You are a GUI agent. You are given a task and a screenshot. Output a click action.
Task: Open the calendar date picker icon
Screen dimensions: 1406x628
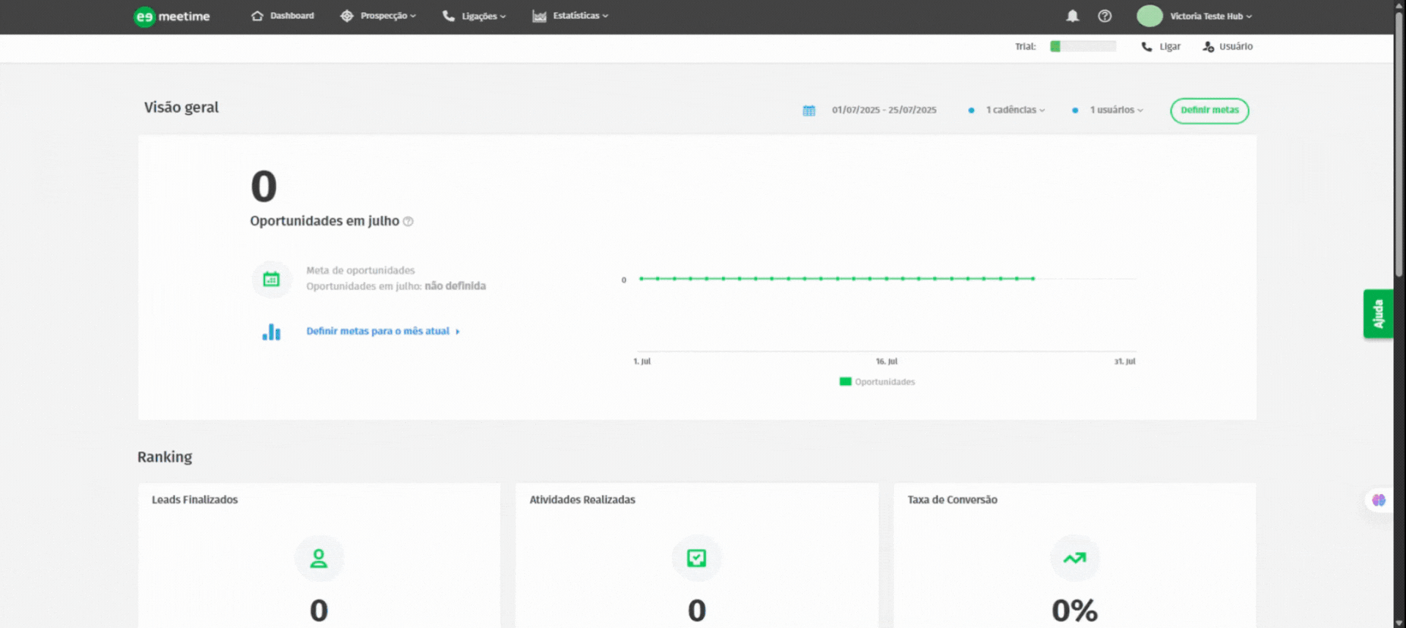[x=809, y=111]
